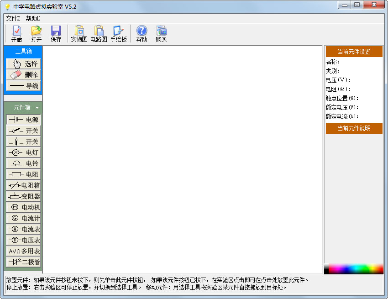Click the 购买 purchase icon
The height and width of the screenshot is (299, 388).
point(161,34)
